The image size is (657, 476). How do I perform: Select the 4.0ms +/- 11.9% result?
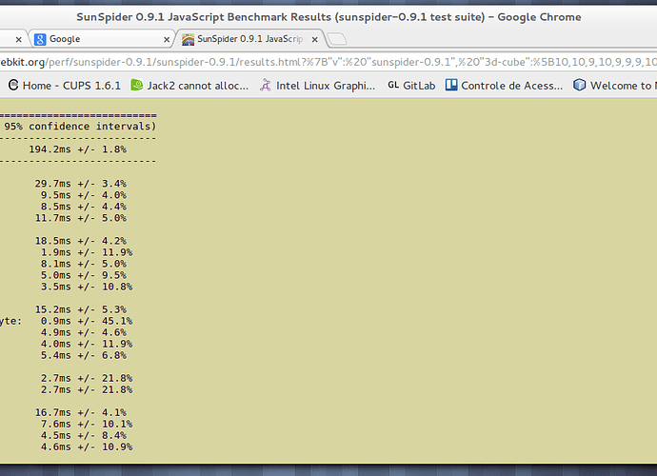point(87,344)
